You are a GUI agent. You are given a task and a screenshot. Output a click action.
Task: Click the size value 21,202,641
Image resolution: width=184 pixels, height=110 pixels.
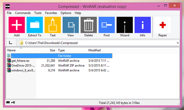[x=48, y=66]
